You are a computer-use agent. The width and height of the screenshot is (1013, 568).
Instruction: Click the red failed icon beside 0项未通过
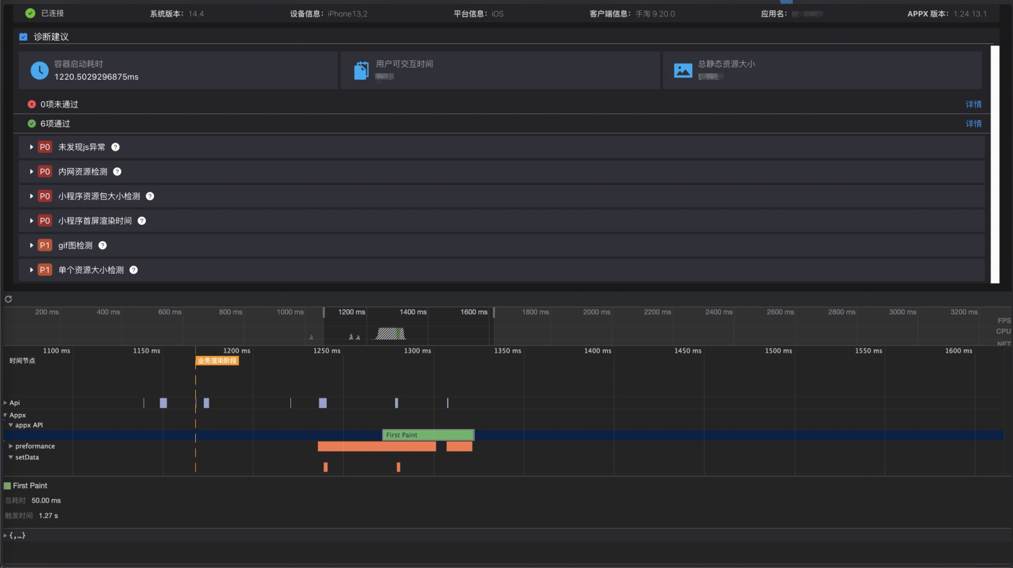tap(32, 104)
